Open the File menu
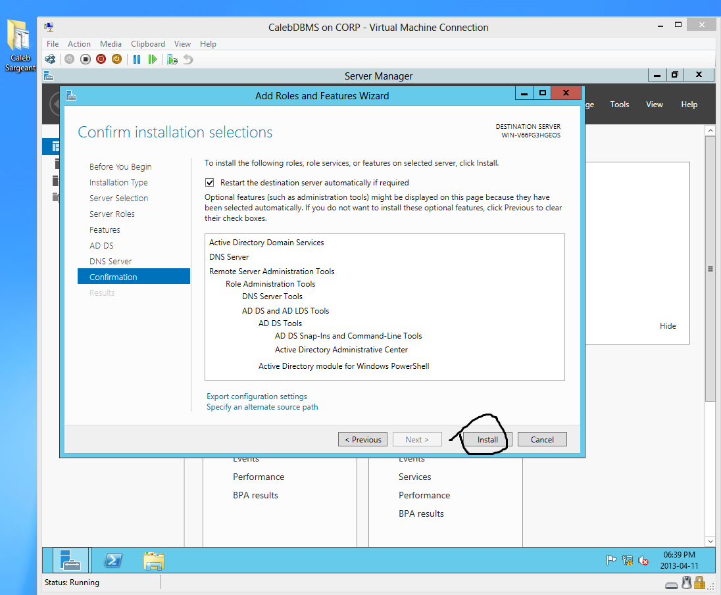 coord(53,43)
